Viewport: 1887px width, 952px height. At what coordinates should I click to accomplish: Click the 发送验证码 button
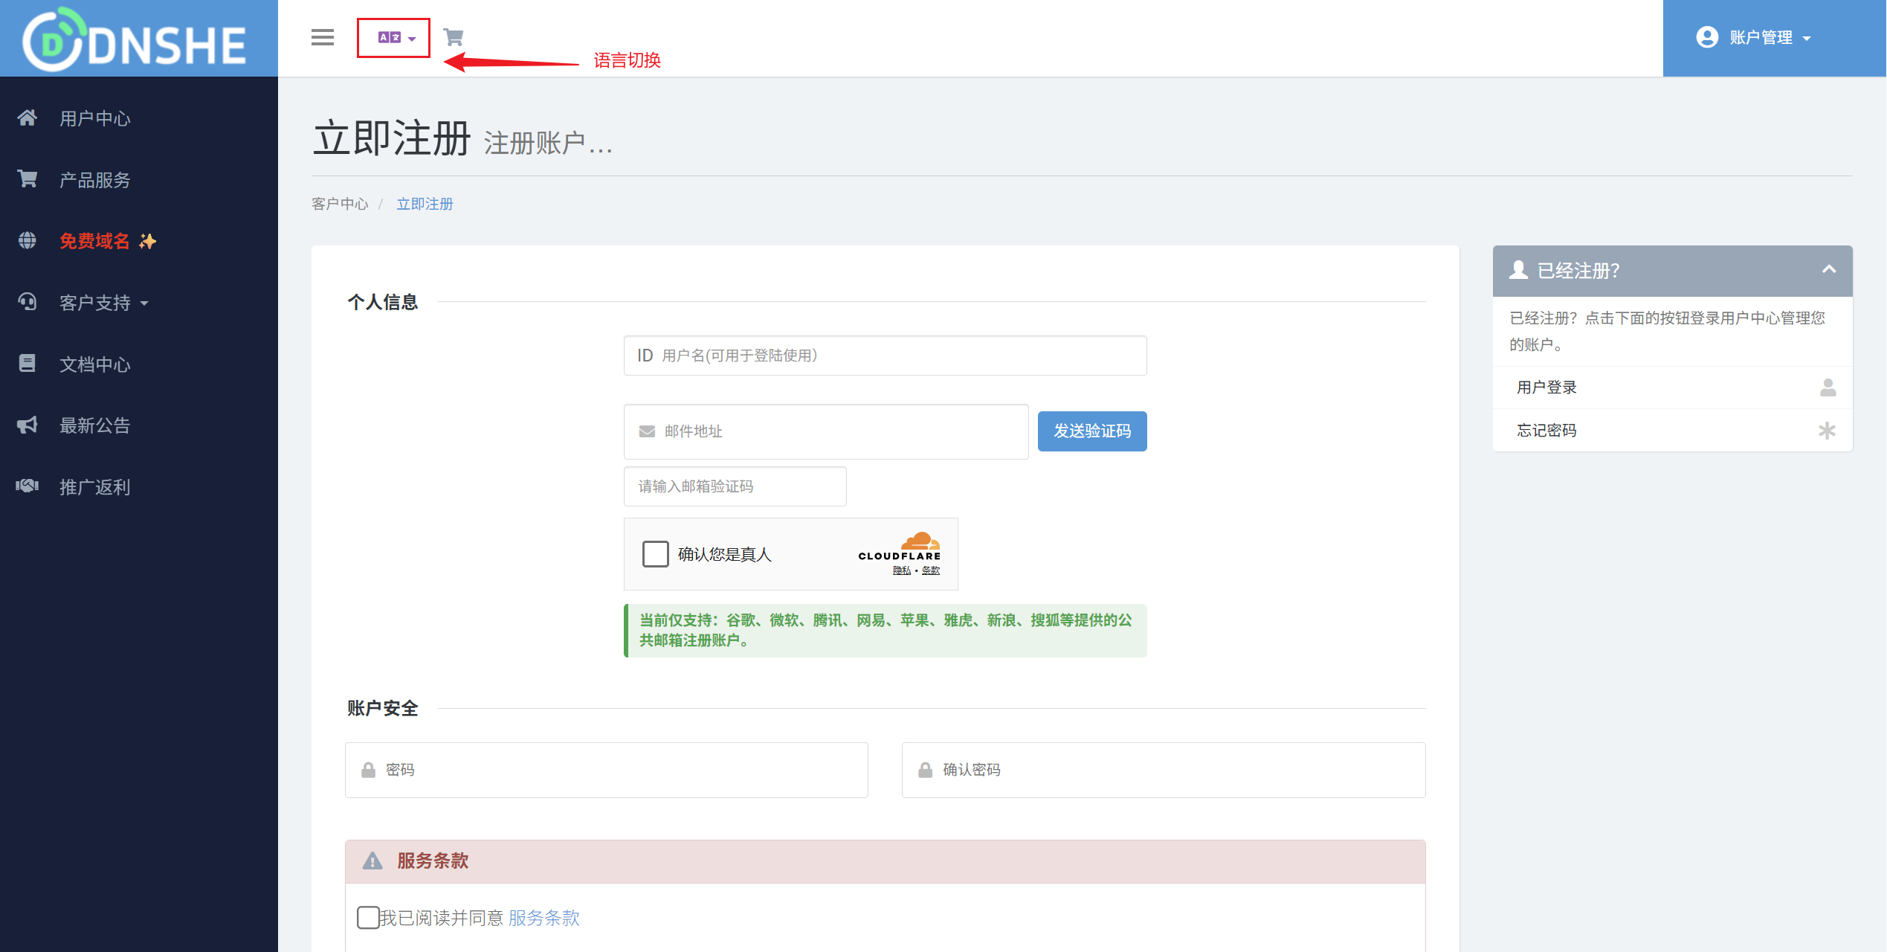(x=1091, y=431)
